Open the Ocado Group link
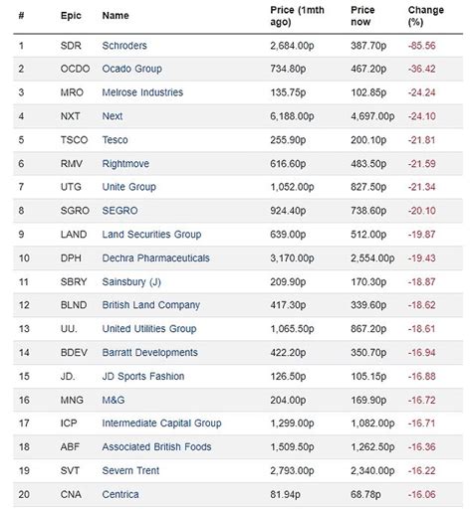The image size is (472, 509). pyautogui.click(x=132, y=69)
